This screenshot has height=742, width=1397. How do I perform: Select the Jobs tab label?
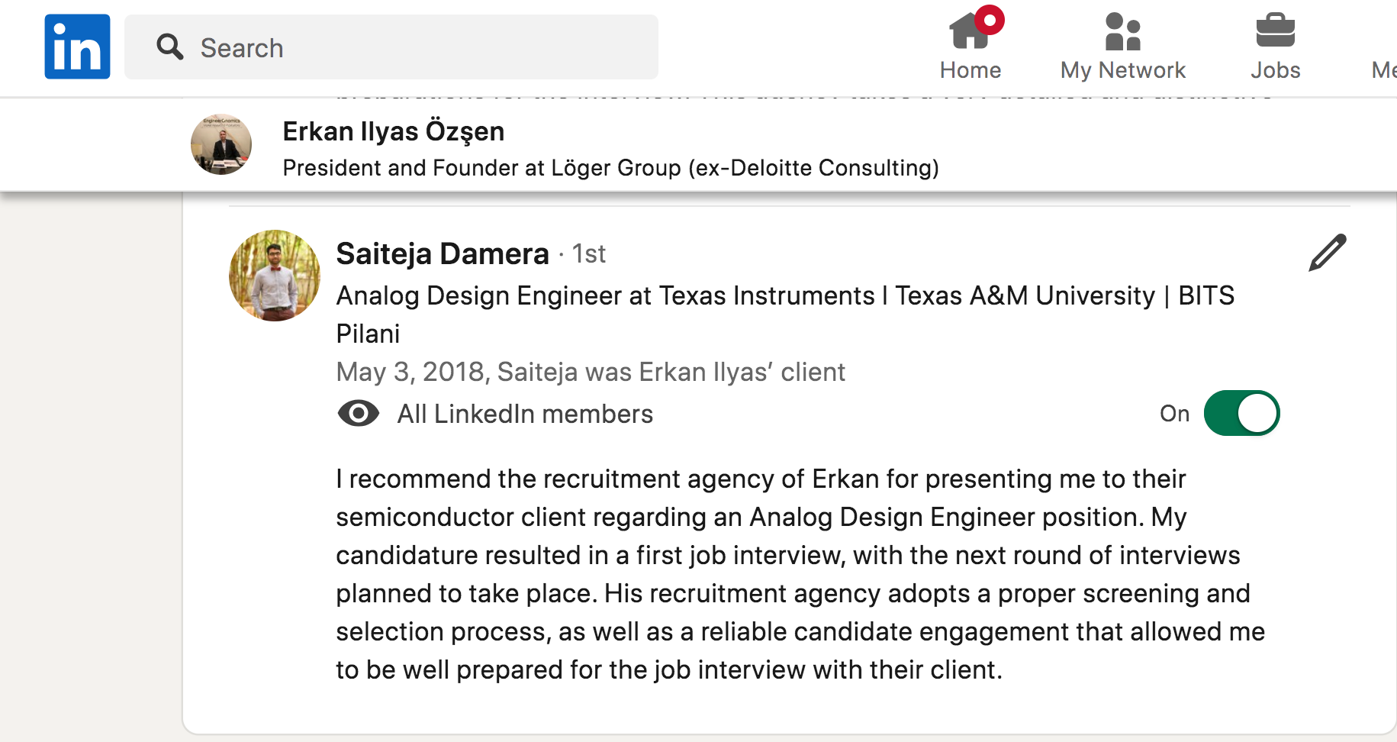pos(1275,70)
